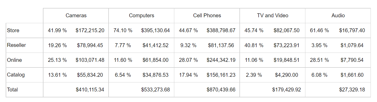Select the TV and Video column header
Screen dimensions: 377x102
pyautogui.click(x=273, y=15)
